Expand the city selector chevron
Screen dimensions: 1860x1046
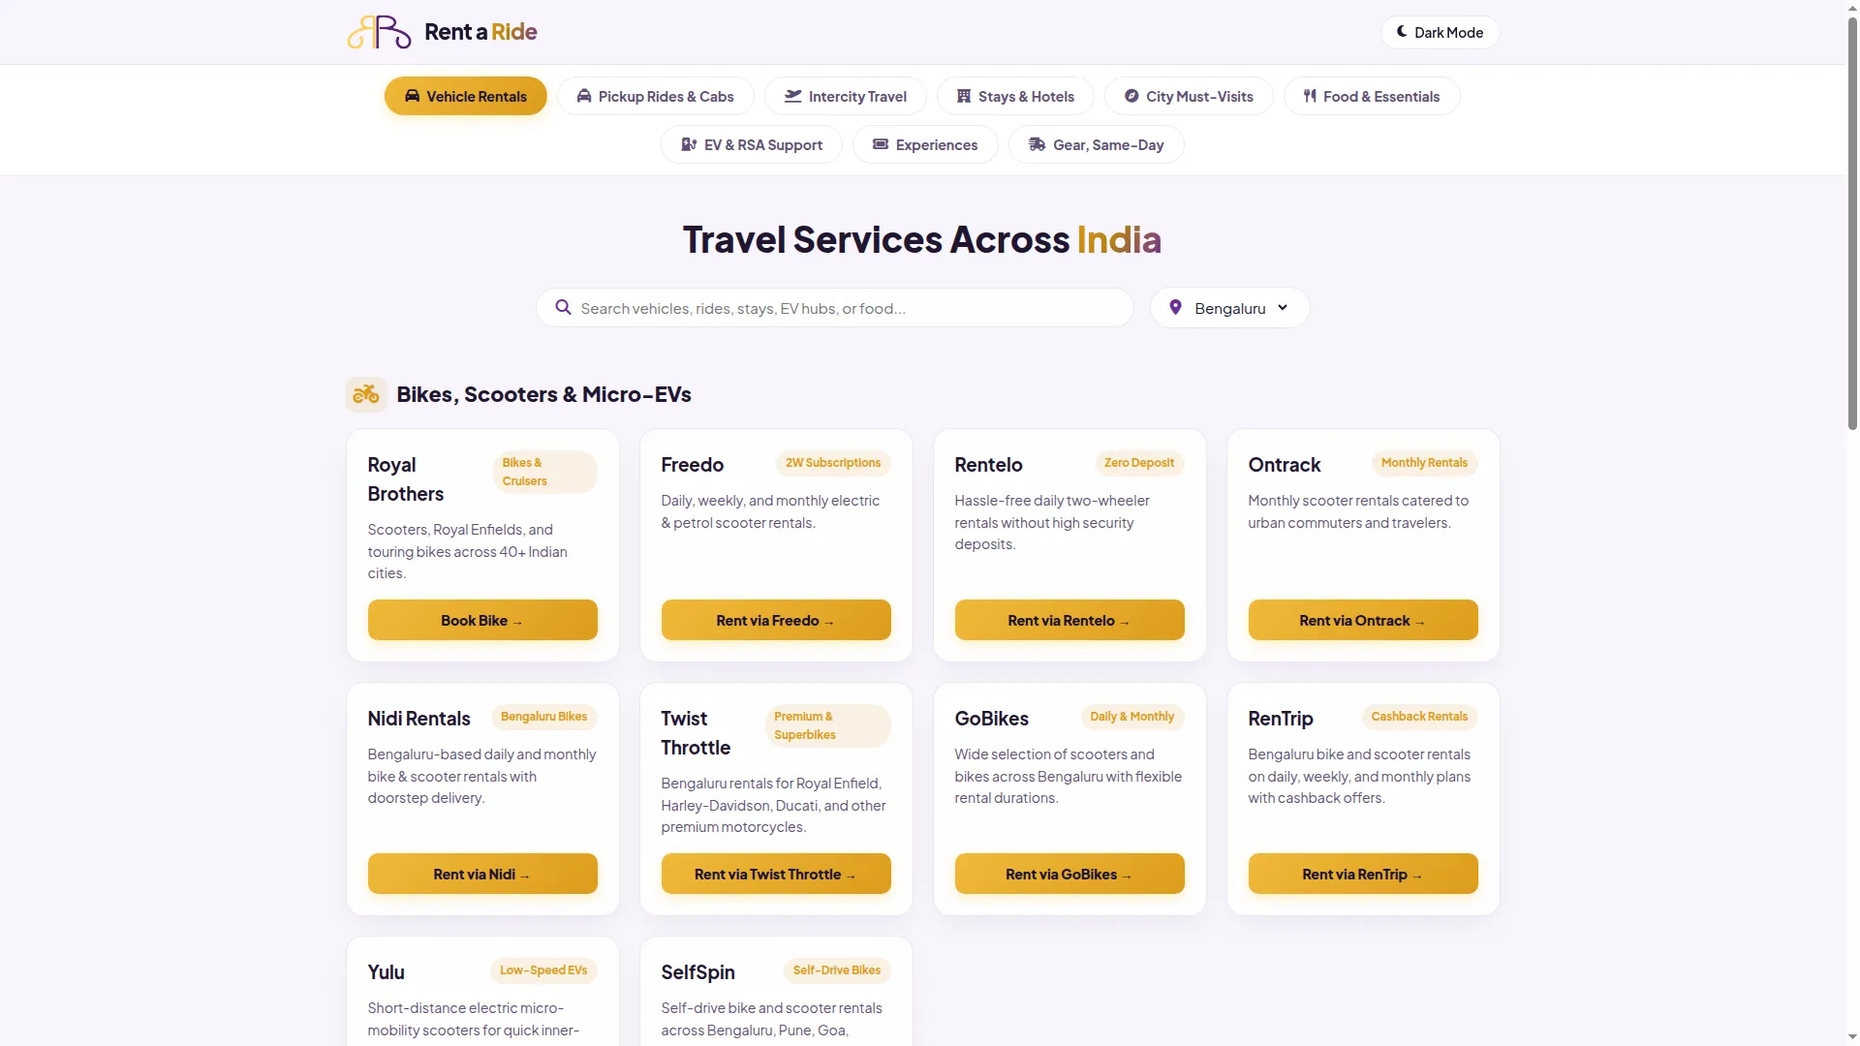pos(1283,307)
